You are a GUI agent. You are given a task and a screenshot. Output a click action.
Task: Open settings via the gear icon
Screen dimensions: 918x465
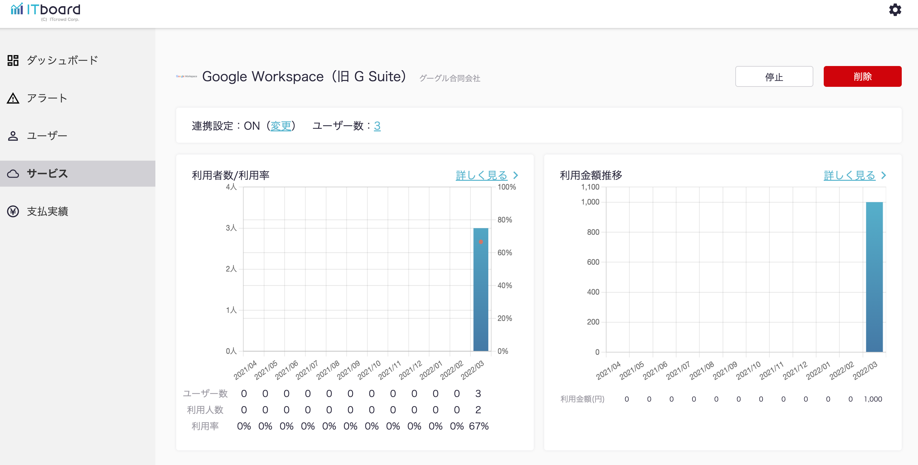(895, 10)
